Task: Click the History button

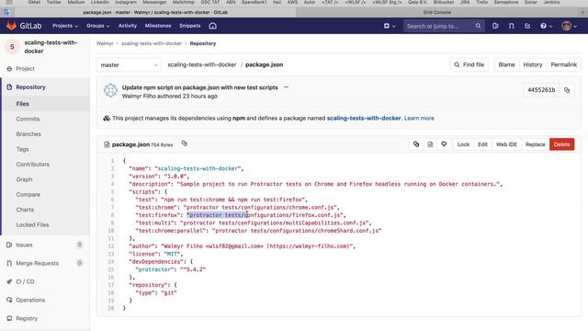Action: (x=533, y=64)
